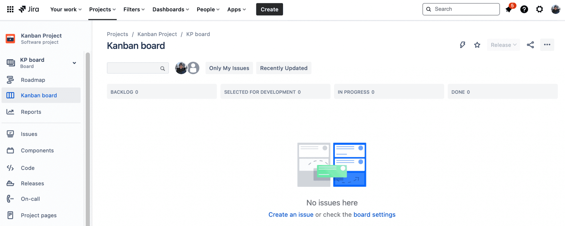Open the notifications bell with badge 5
This screenshot has width=565, height=226.
click(x=509, y=9)
